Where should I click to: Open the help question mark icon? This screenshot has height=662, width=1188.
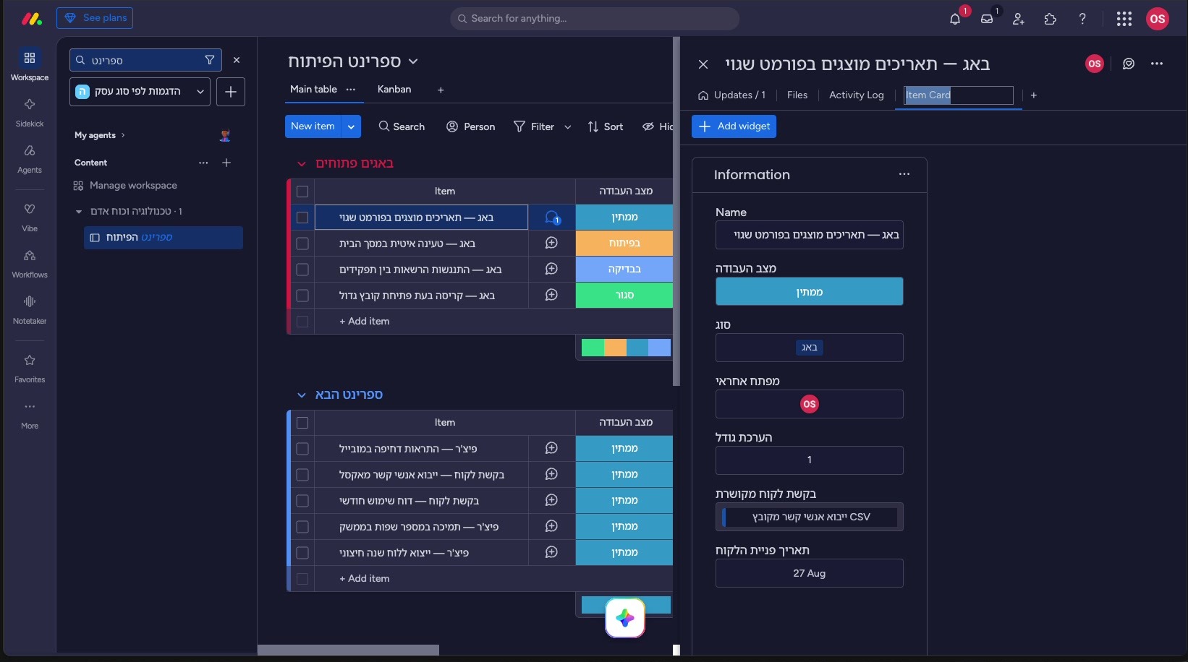point(1082,19)
